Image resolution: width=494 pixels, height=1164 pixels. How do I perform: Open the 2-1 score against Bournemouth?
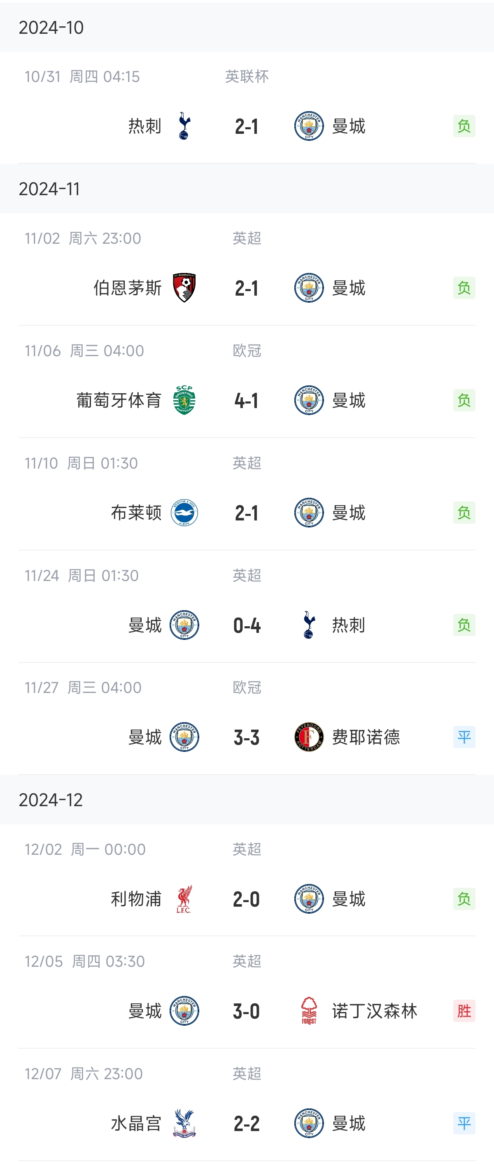(246, 288)
